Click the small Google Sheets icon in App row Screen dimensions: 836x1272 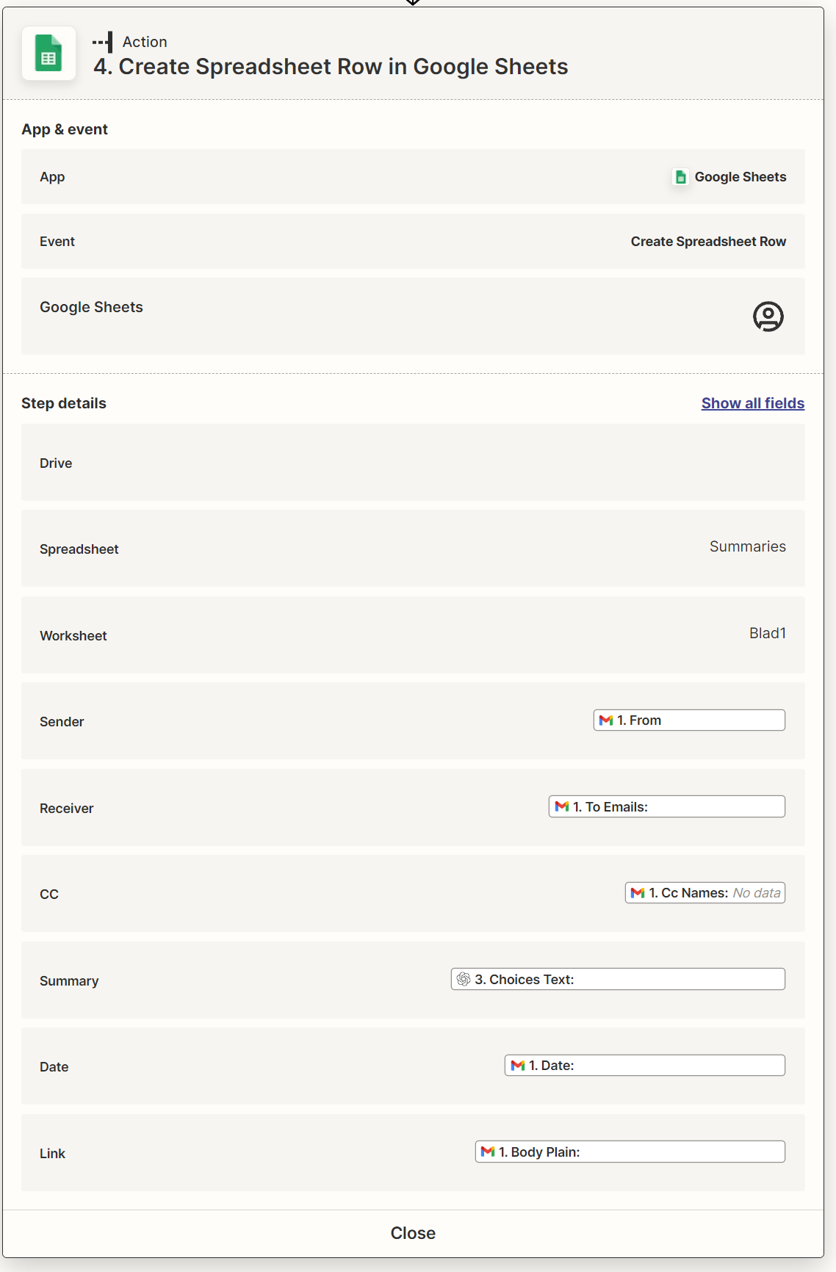pyautogui.click(x=680, y=177)
